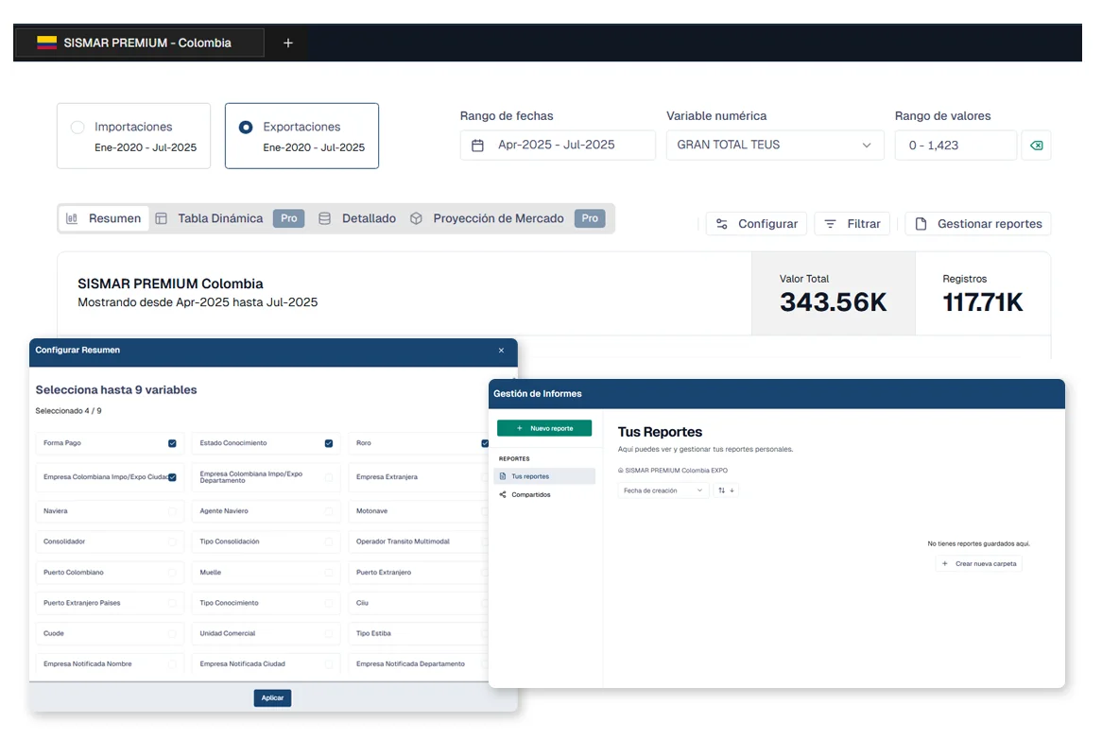
Task: Toggle sort direction in Gestión de Informes
Action: pos(726,490)
